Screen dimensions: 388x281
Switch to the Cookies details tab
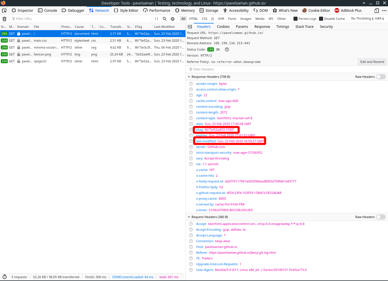223,27
